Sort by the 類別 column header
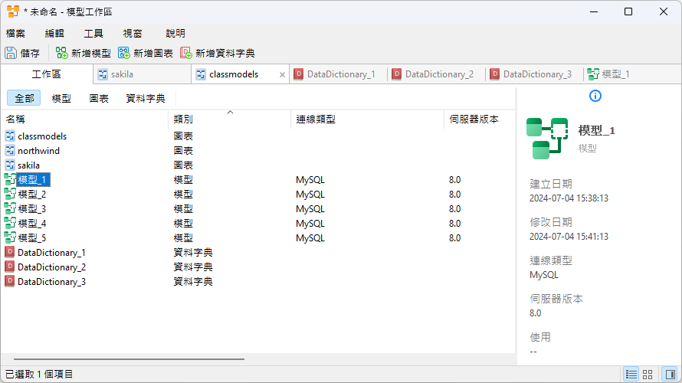The width and height of the screenshot is (682, 383). point(183,119)
